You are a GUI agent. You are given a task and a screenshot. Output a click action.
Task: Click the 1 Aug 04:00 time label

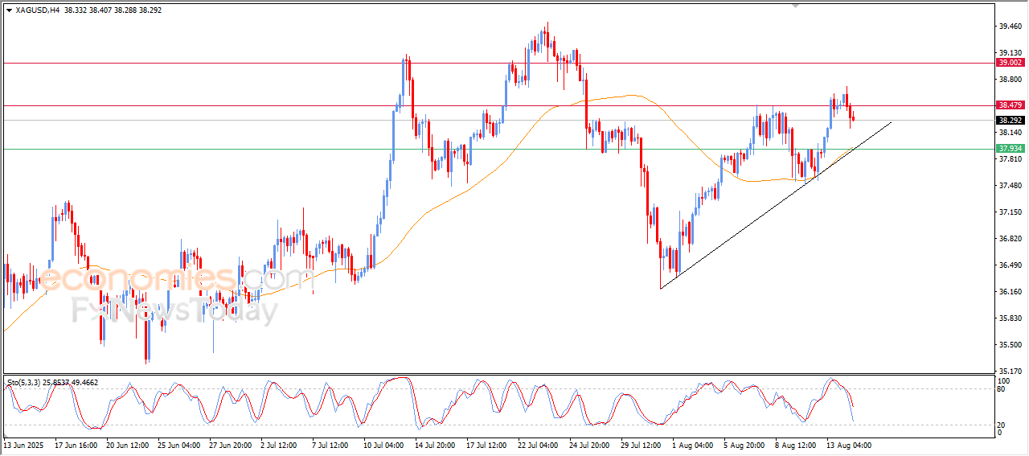tap(695, 445)
